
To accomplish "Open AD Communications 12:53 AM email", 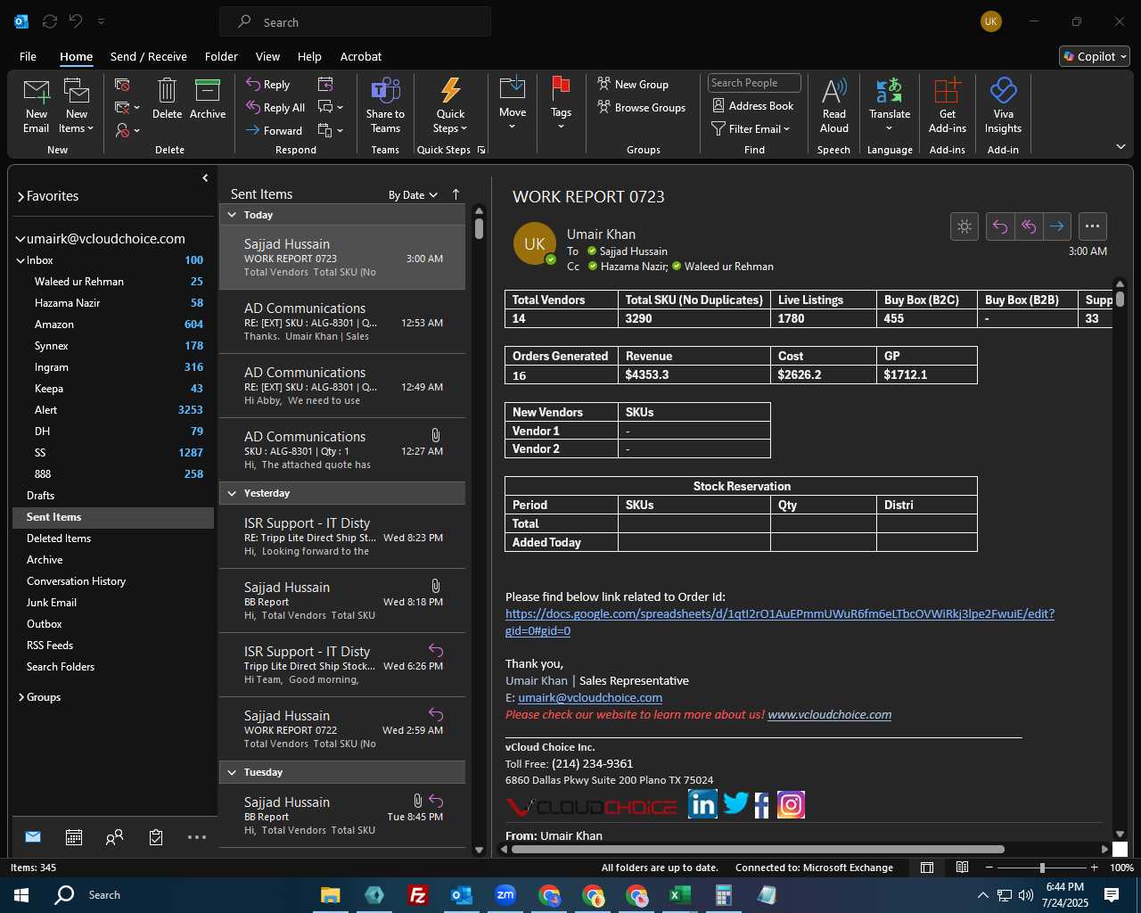I will click(342, 322).
